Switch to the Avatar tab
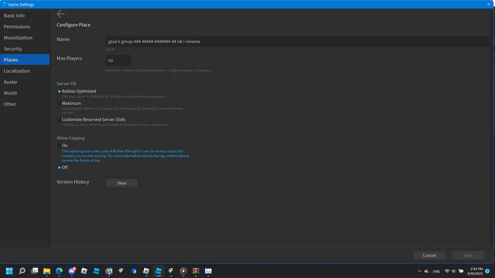Viewport: 495px width, 278px height. pos(25,82)
